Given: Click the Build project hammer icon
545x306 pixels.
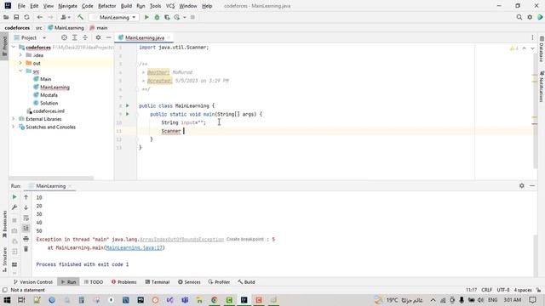Looking at the screenshot, I should coord(80,17).
